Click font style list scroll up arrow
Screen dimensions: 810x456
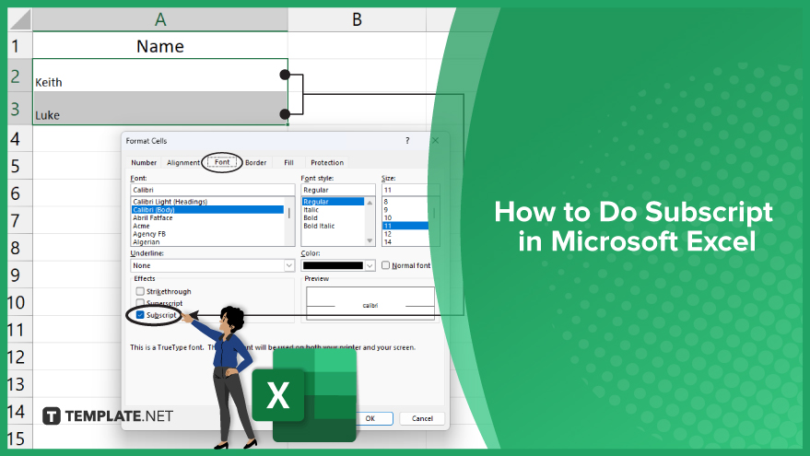click(x=370, y=203)
